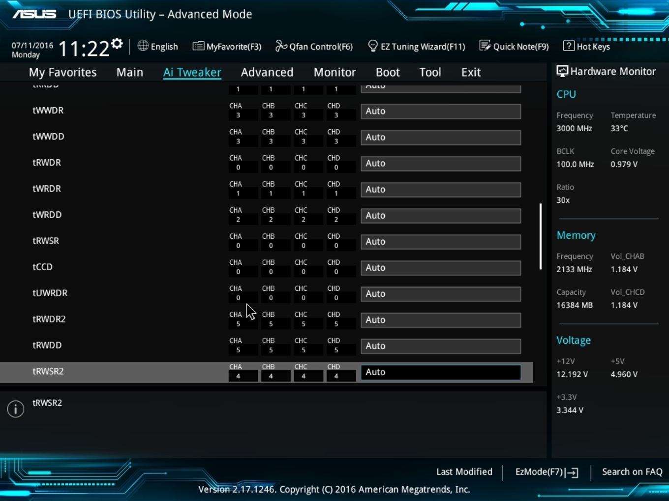Switch to the Boot tab
669x501 pixels.
point(388,72)
